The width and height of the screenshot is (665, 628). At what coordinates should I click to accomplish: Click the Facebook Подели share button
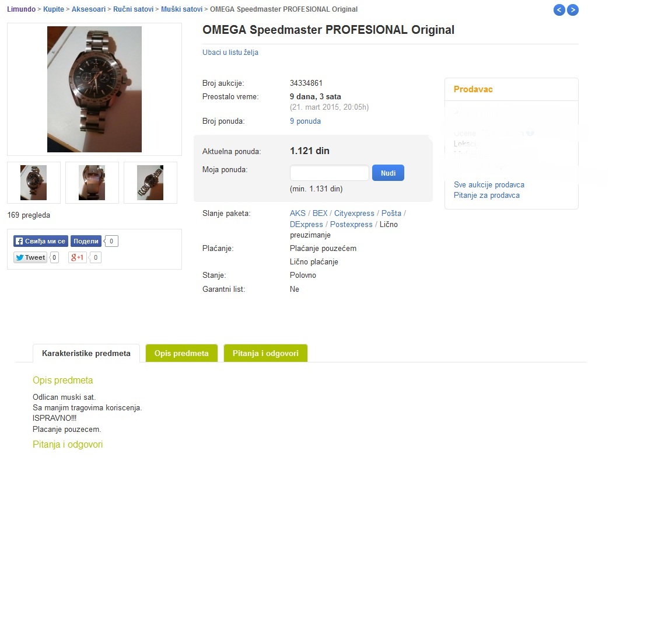coord(86,241)
